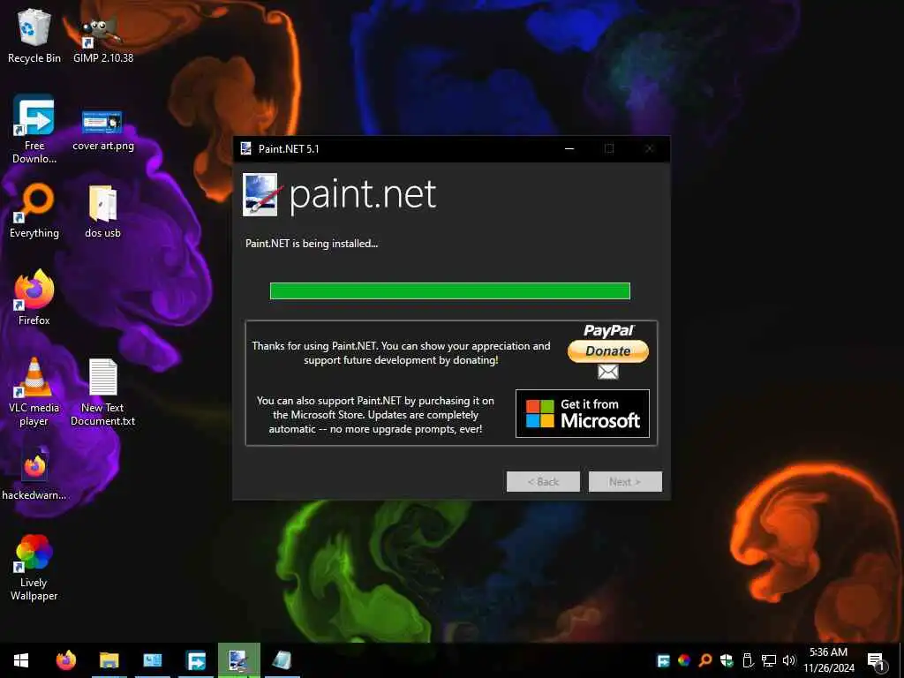
Task: Click the Microsoft Store support message text
Action: click(x=375, y=415)
